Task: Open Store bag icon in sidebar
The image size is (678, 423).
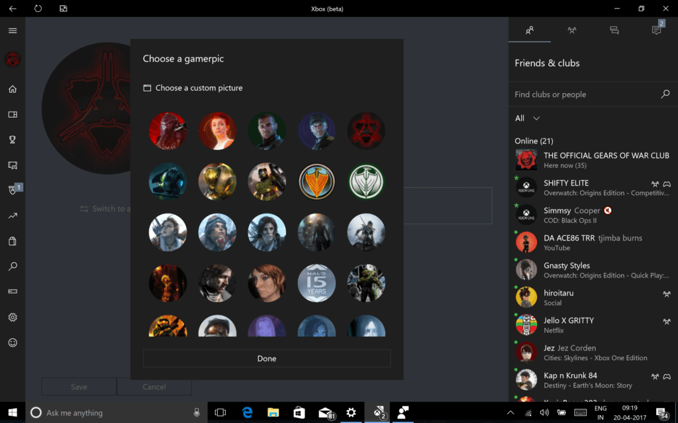Action: click(x=13, y=241)
